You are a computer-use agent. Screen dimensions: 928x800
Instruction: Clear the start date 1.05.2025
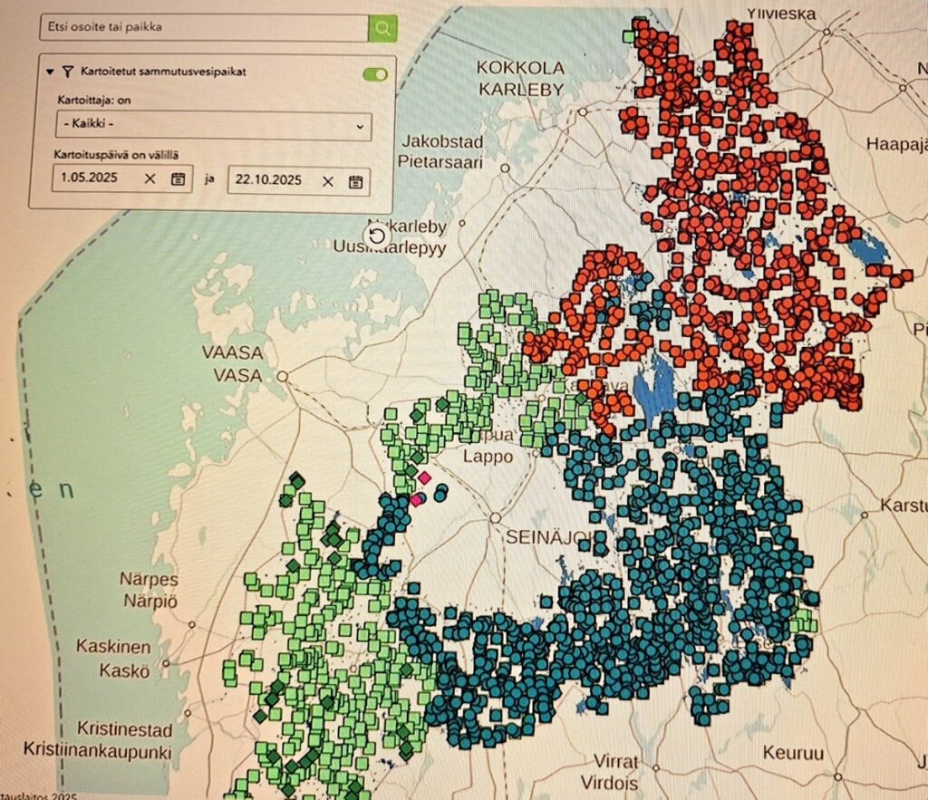pyautogui.click(x=150, y=178)
